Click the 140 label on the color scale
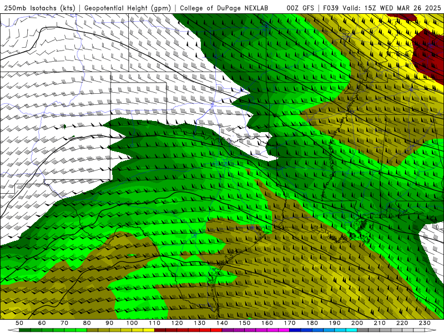The image size is (444, 333). click(x=222, y=323)
